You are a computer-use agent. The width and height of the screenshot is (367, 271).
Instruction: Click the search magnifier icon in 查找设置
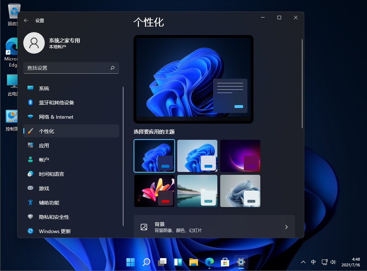[x=112, y=68]
